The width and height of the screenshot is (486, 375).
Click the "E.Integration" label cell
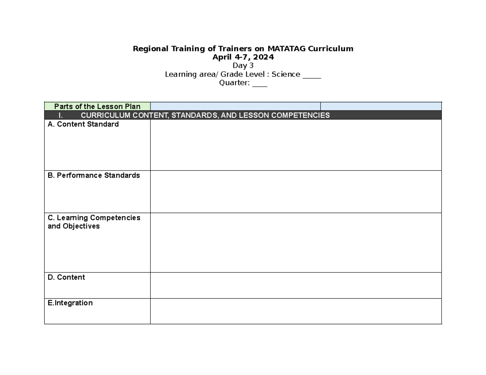pos(70,303)
